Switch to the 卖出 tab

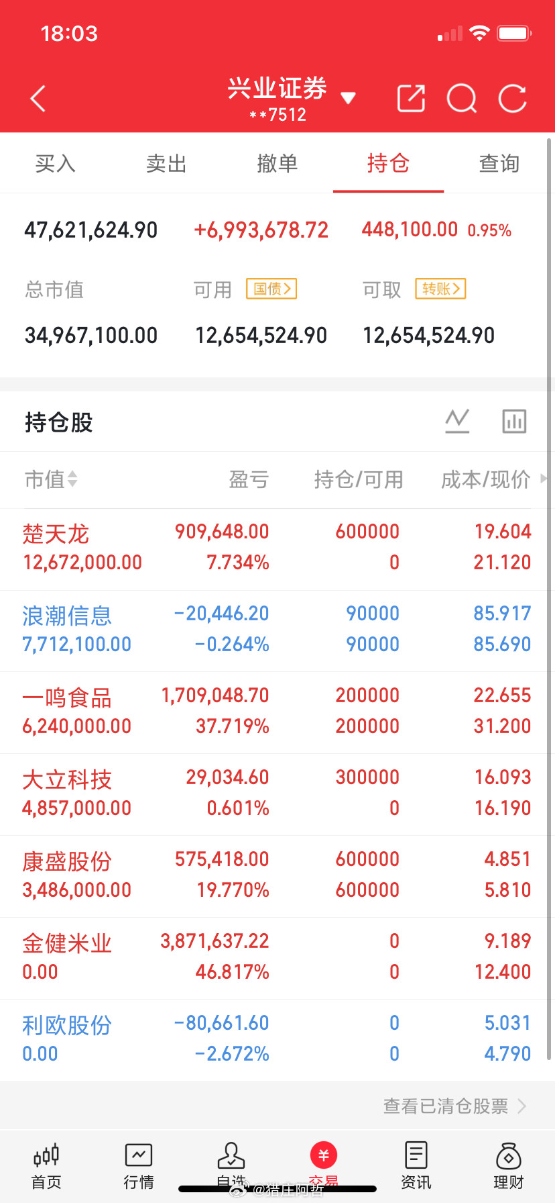[166, 163]
